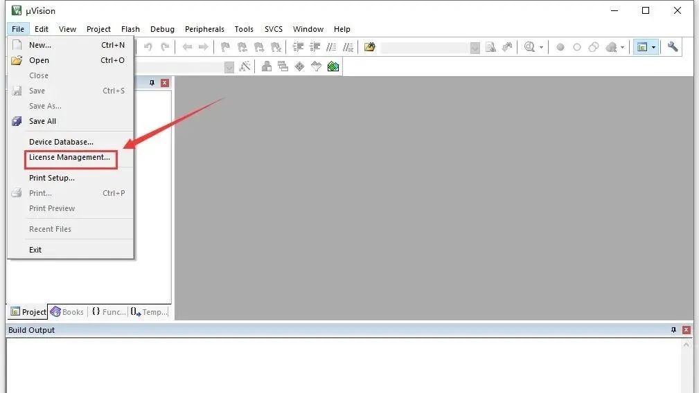Click the Incremental Find binoculars icon
699x393 pixels.
click(x=507, y=47)
